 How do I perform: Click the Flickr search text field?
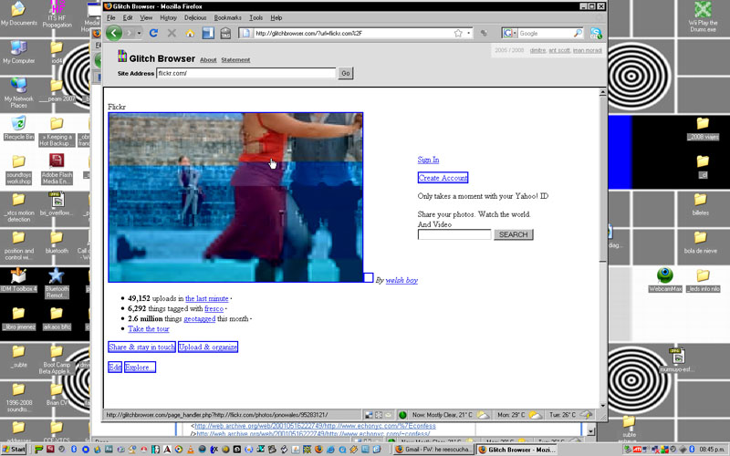(x=454, y=234)
